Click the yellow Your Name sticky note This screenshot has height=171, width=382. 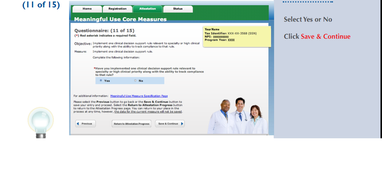point(237,36)
